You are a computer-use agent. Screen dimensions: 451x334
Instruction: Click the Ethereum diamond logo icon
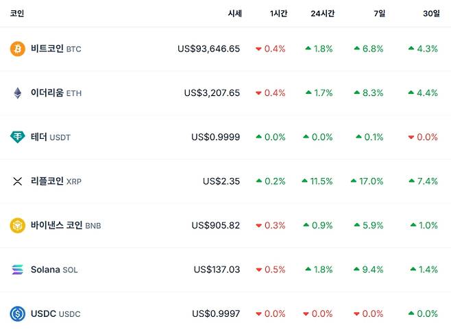pyautogui.click(x=17, y=93)
